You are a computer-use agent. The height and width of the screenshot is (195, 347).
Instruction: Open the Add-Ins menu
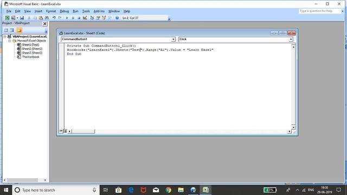tap(99, 11)
